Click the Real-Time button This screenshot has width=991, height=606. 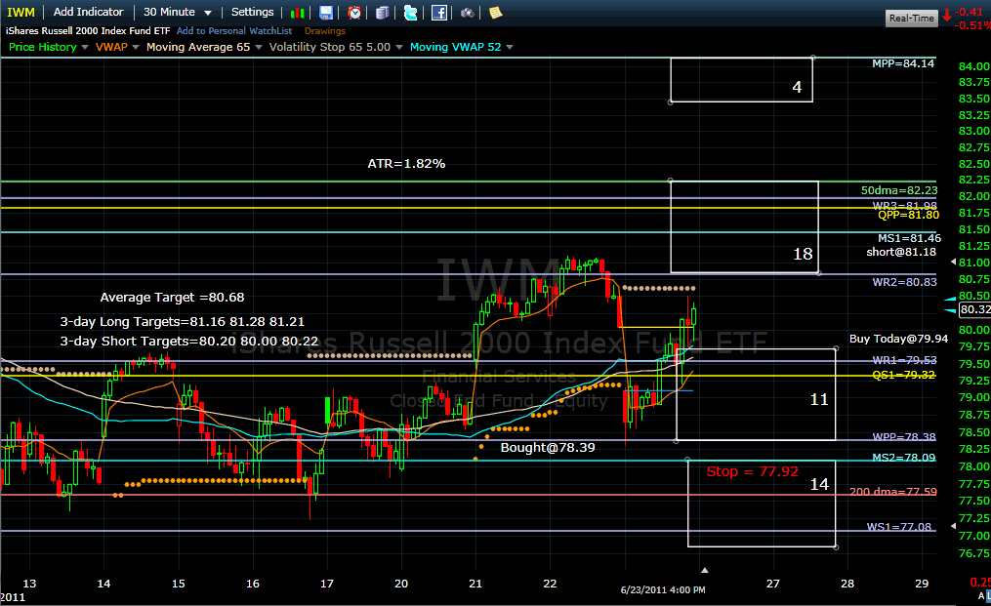point(911,18)
